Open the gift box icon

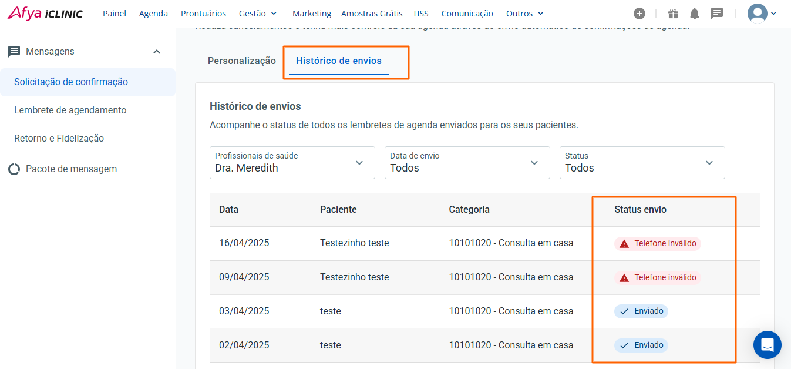coord(673,14)
